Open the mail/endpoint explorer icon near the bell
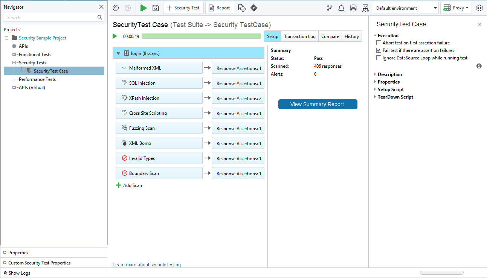This screenshot has height=278, width=487. coord(365,8)
